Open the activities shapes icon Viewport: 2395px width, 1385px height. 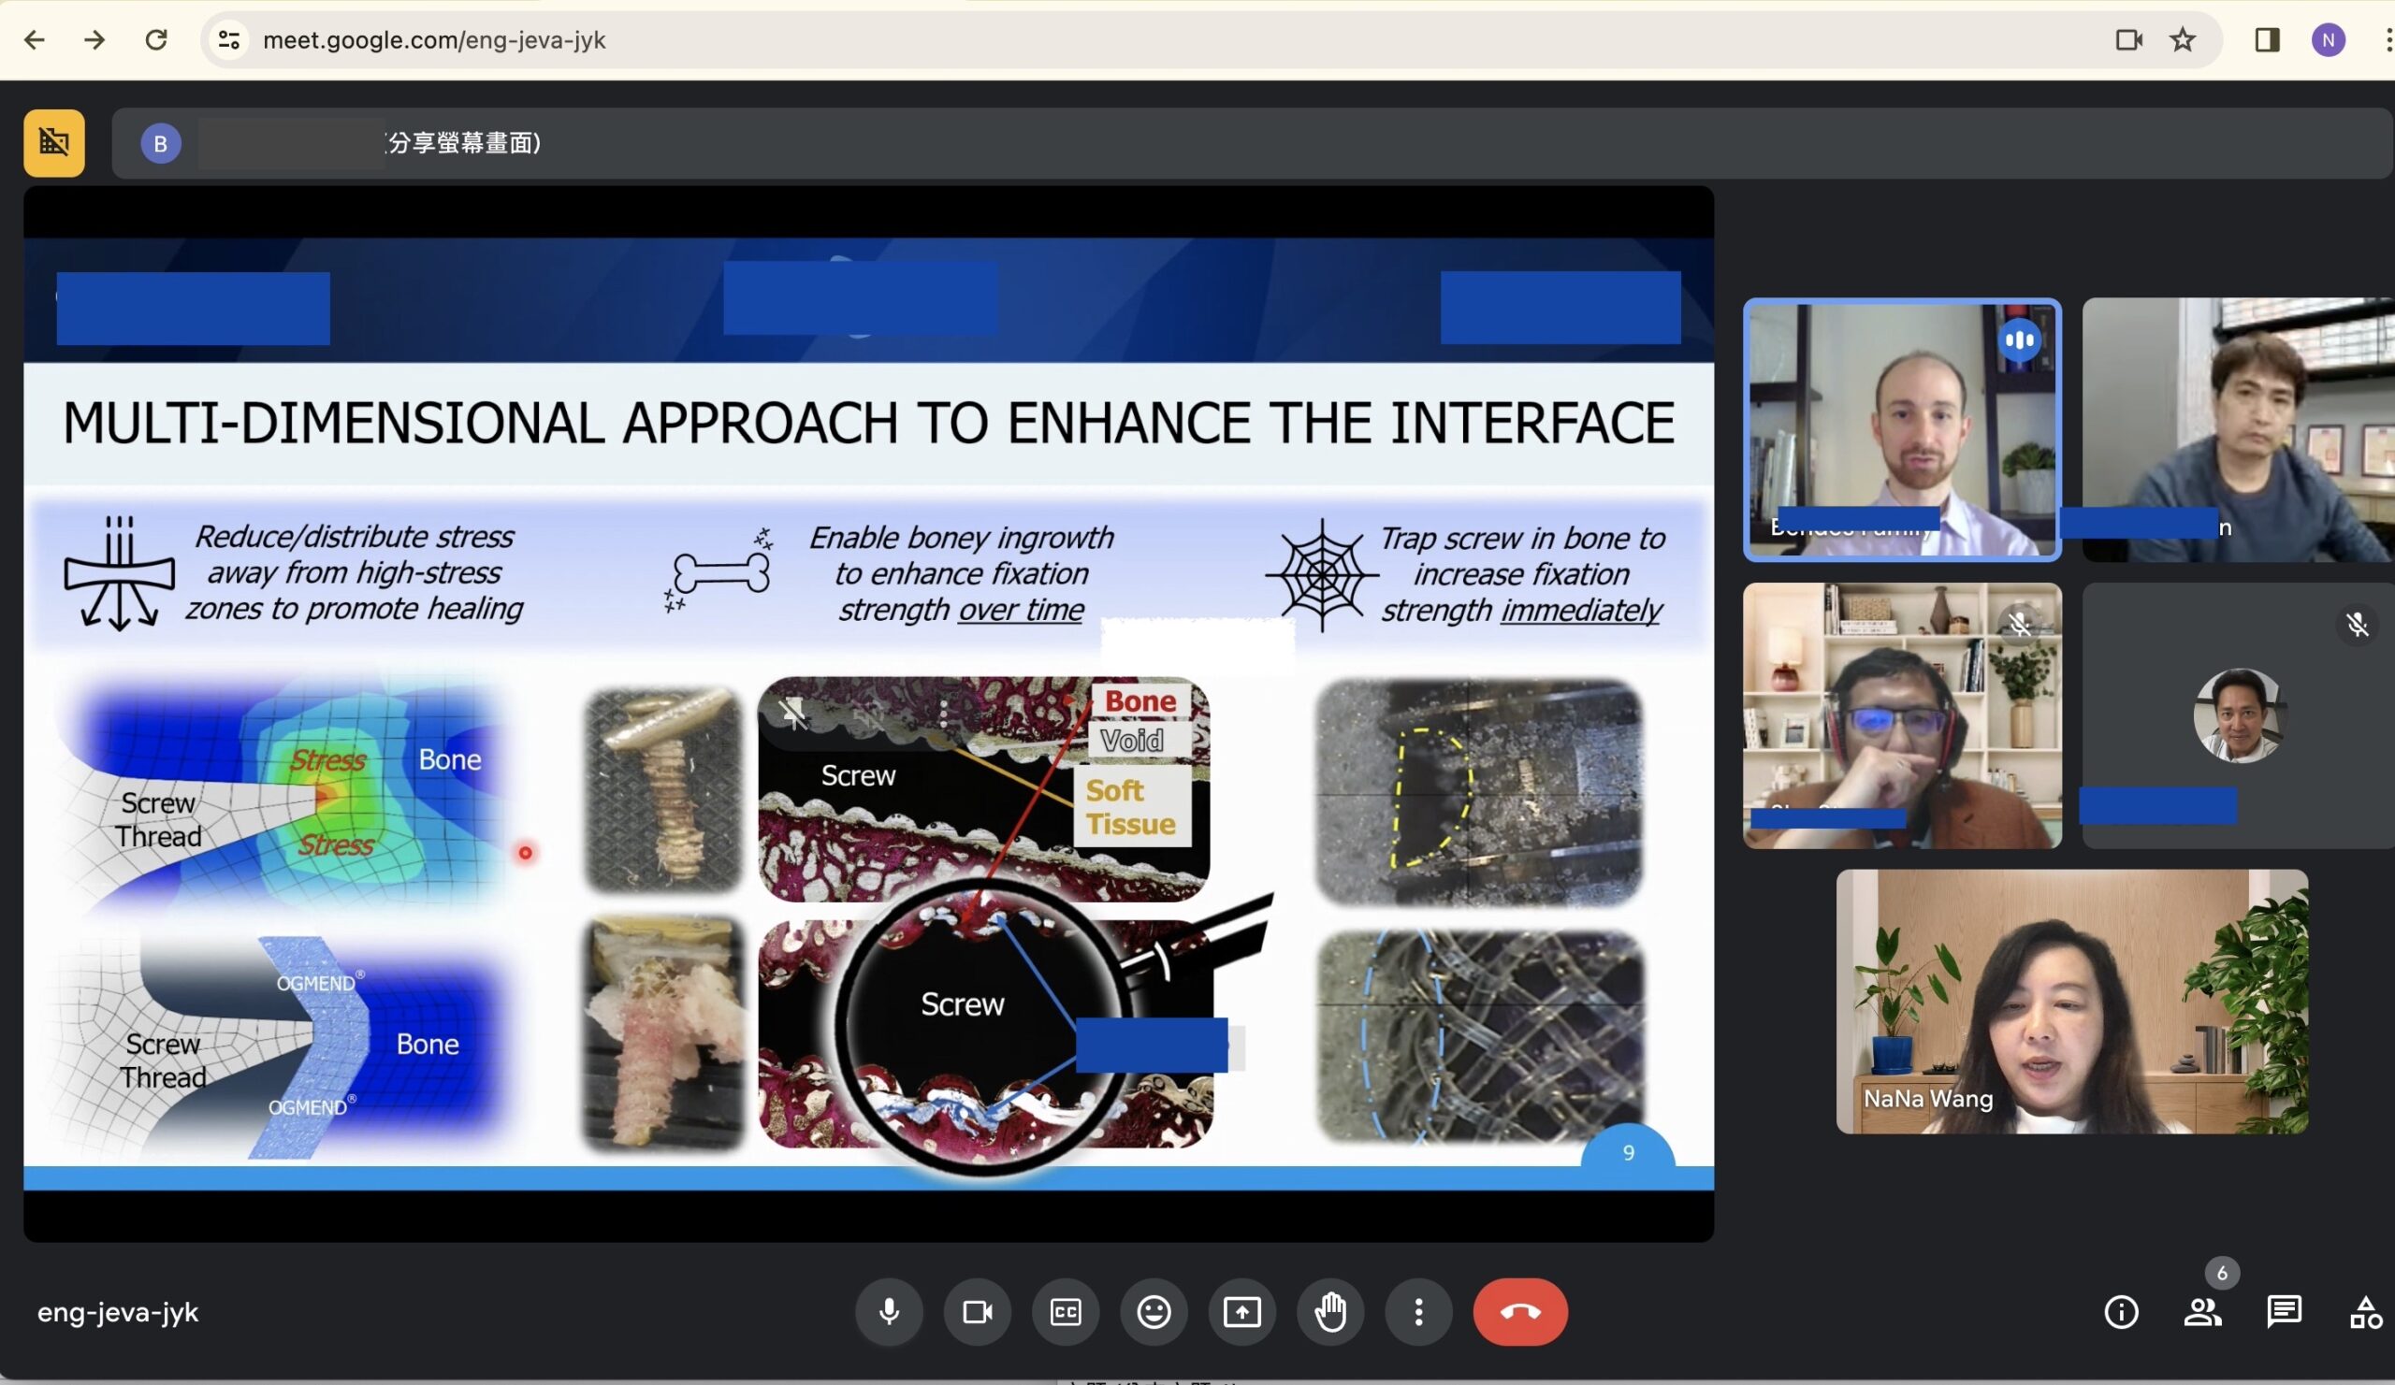point(2366,1312)
